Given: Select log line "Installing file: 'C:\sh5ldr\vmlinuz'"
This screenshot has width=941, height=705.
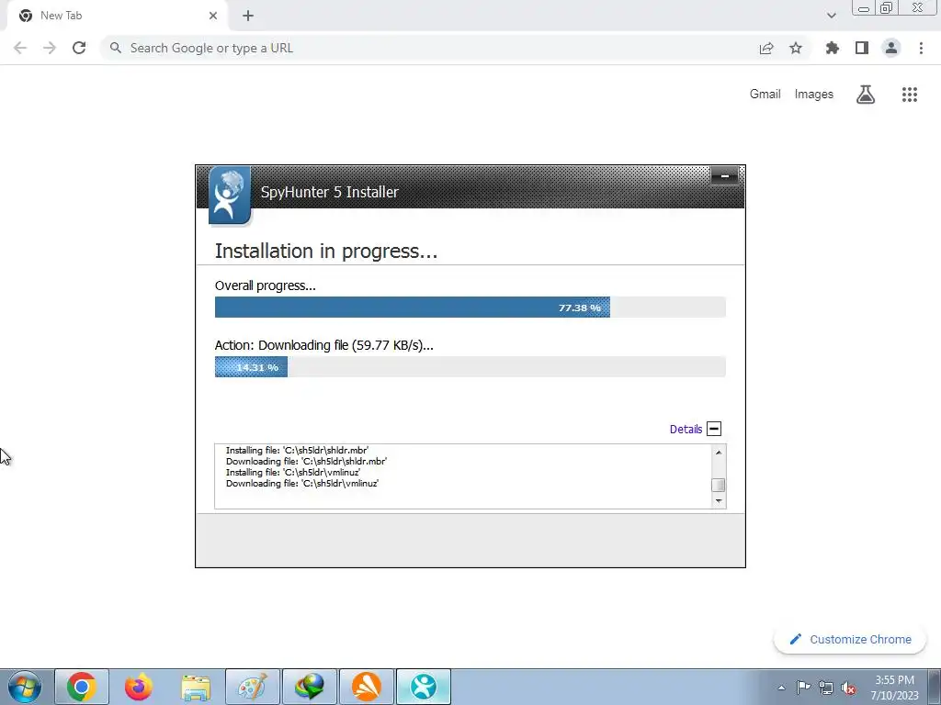Looking at the screenshot, I should [293, 473].
